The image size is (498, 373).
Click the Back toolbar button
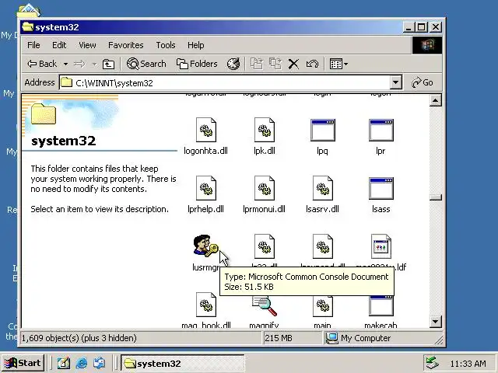42,64
